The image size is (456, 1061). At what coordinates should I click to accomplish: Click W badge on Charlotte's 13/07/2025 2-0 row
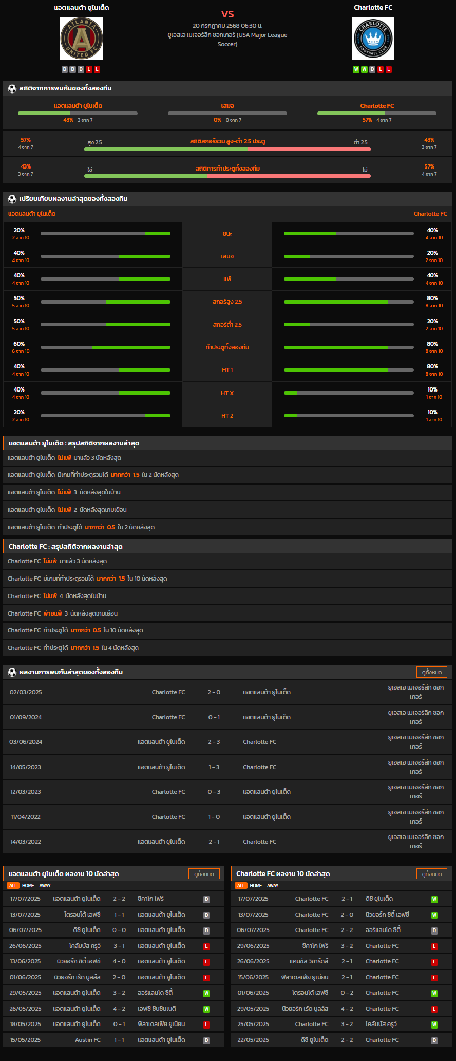(434, 915)
